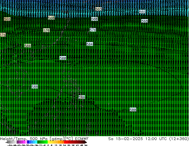The width and height of the screenshot is (189, 146).
Task: Select the dark green legend swatch above -12
Action: tap(38, 142)
